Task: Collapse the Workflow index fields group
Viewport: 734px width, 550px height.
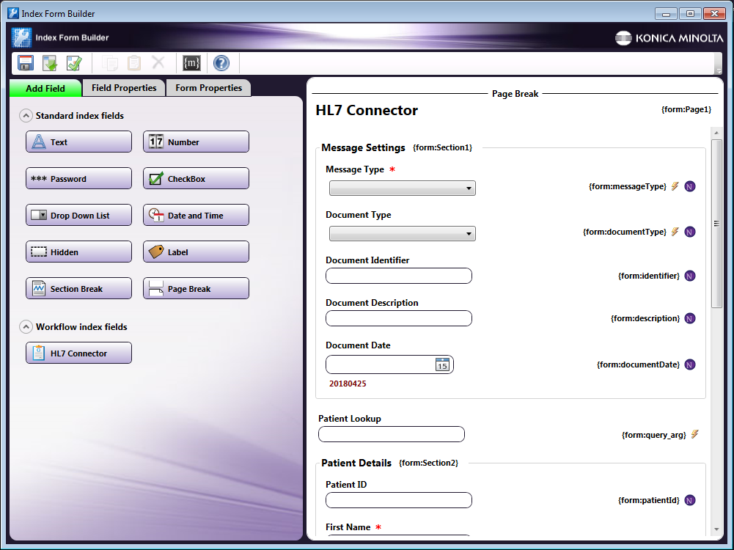Action: click(26, 327)
